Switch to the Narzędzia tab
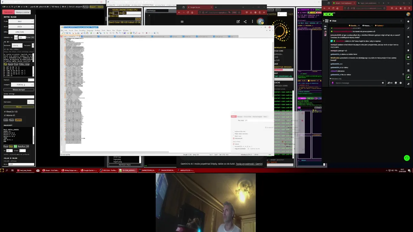This screenshot has height=232, width=413. coord(8,12)
